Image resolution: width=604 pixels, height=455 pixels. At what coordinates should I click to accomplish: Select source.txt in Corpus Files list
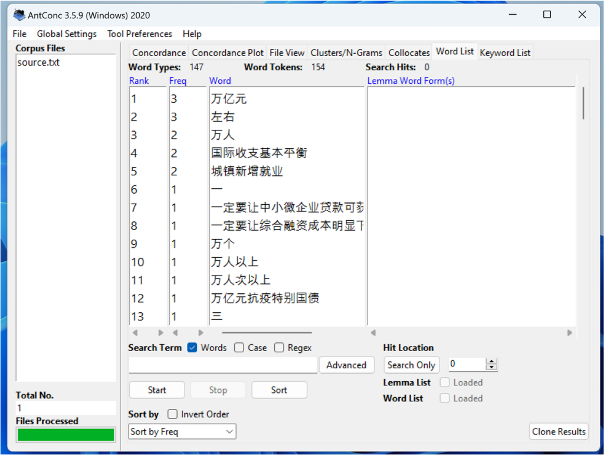click(x=38, y=63)
